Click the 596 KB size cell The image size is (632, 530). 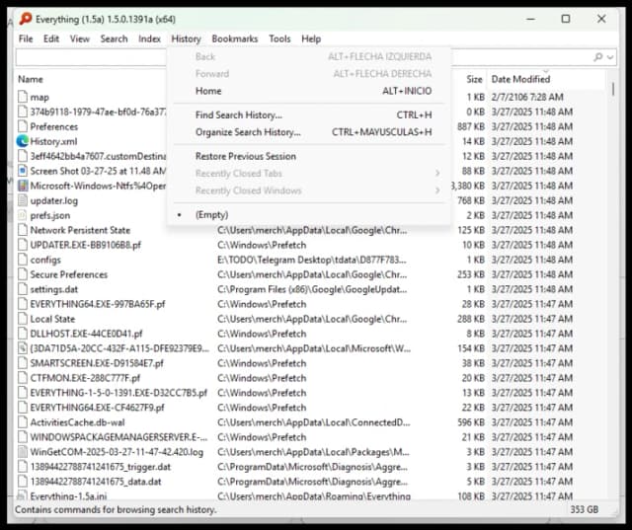[471, 422]
